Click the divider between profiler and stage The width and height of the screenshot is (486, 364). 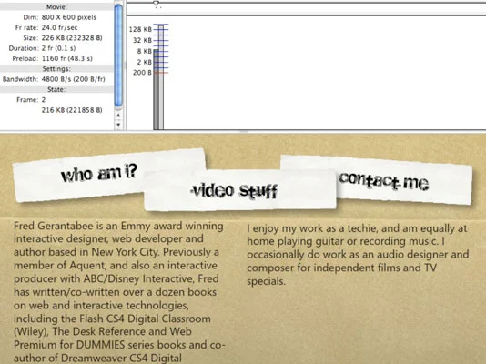point(243,132)
